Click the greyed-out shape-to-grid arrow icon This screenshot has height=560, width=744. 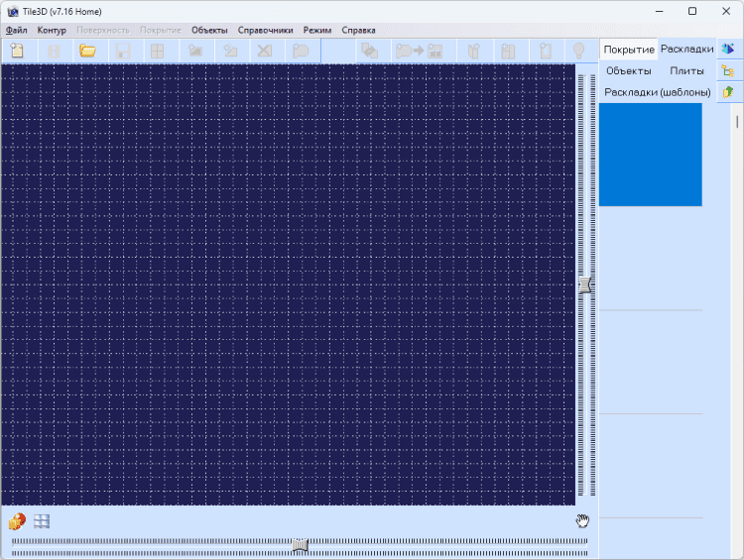420,51
